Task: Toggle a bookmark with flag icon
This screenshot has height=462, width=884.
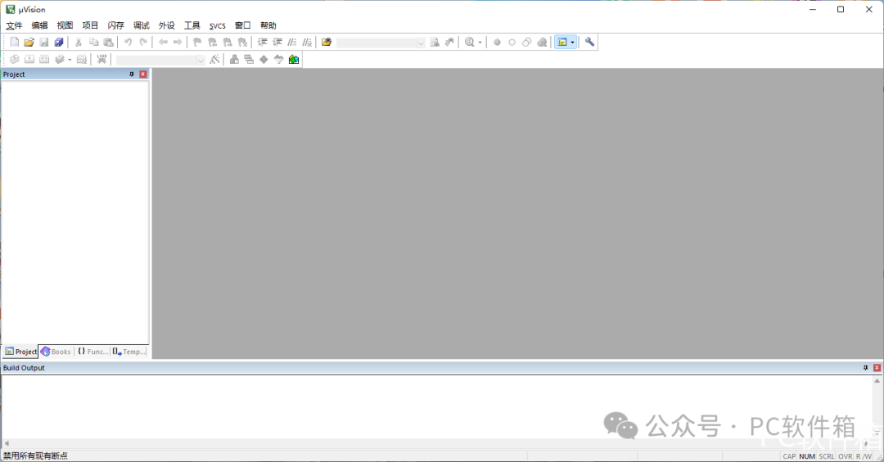Action: [197, 43]
